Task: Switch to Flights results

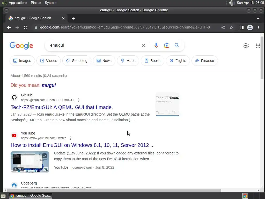Action: [x=178, y=61]
